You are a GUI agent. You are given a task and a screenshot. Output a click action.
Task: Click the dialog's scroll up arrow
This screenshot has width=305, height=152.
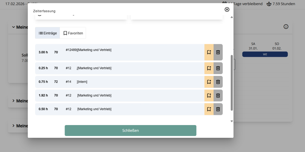232,17
